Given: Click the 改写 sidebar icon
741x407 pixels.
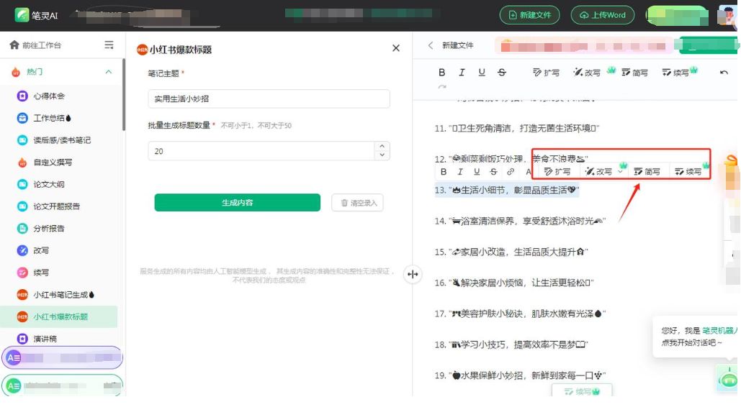Looking at the screenshot, I should [x=22, y=250].
